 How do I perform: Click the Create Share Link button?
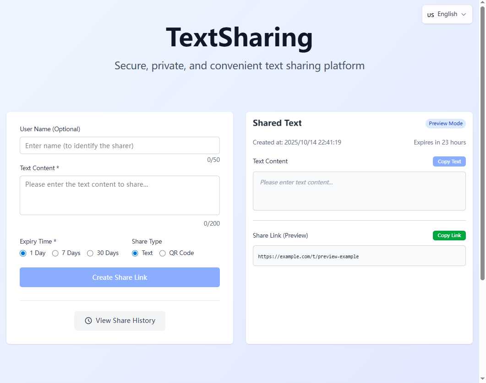pyautogui.click(x=120, y=277)
